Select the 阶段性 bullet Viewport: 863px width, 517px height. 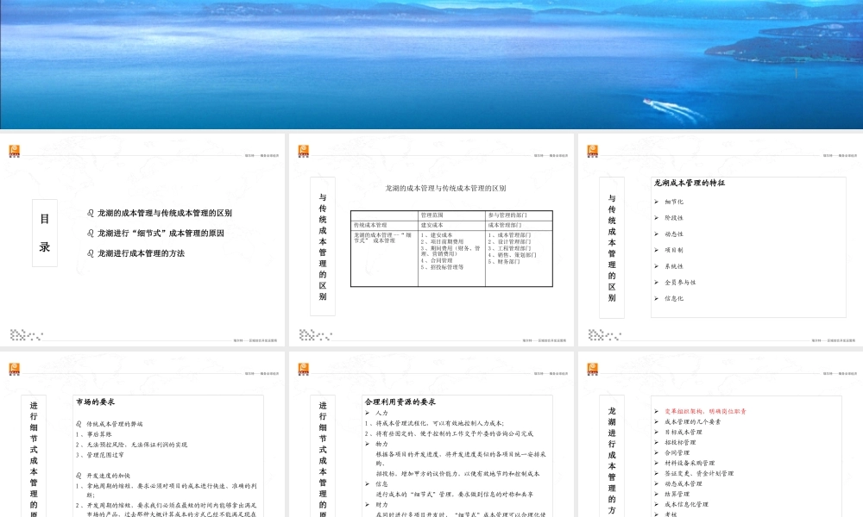click(x=674, y=218)
